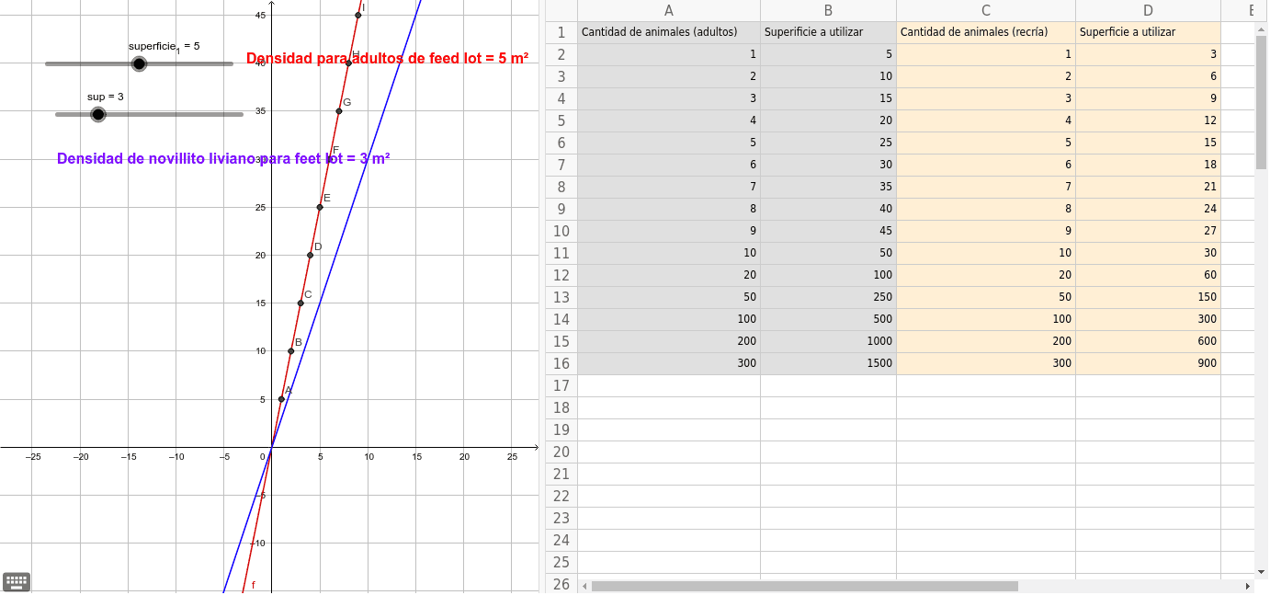The height and width of the screenshot is (595, 1270).
Task: Select row 20 header
Action: 561,452
